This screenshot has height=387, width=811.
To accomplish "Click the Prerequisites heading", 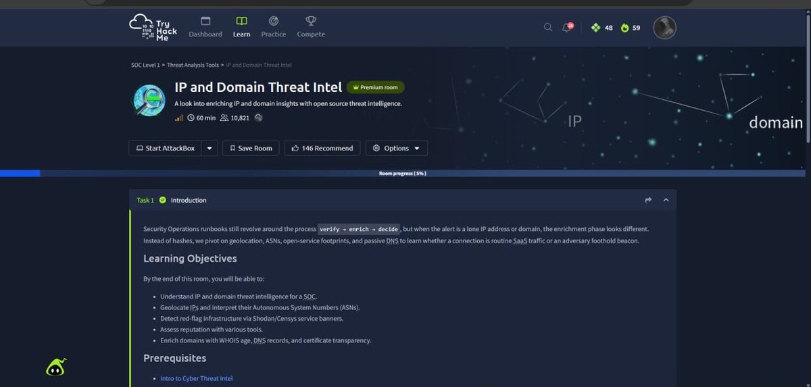I will click(175, 358).
